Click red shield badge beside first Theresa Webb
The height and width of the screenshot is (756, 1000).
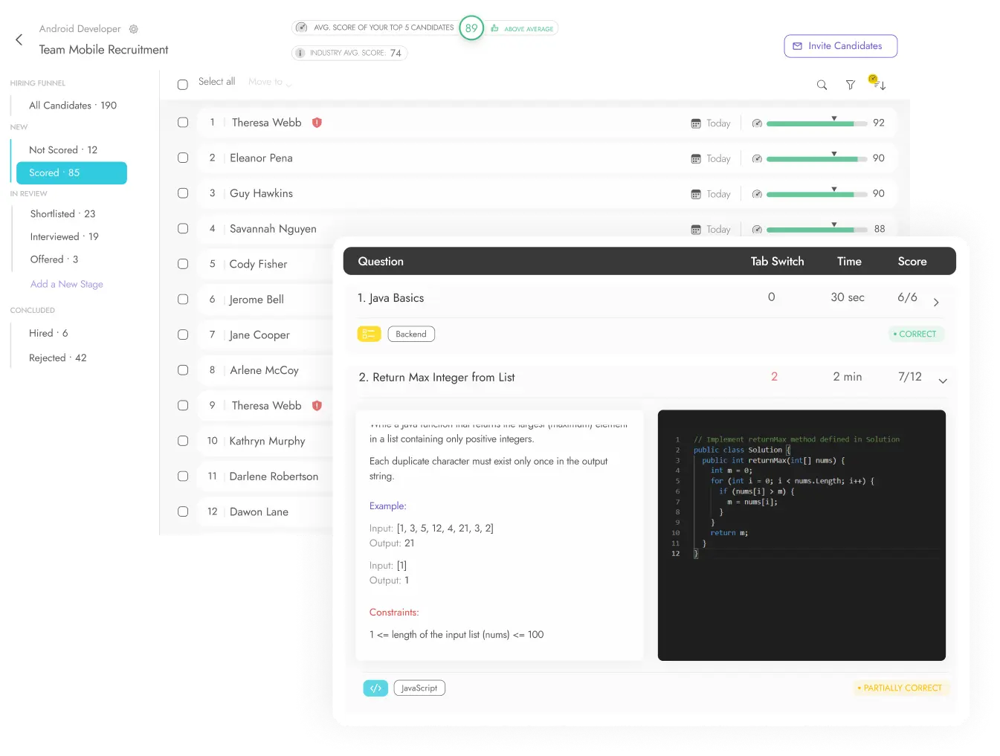pos(317,123)
